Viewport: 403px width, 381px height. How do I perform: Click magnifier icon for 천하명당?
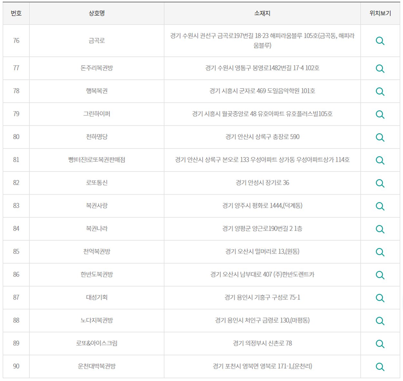point(380,137)
